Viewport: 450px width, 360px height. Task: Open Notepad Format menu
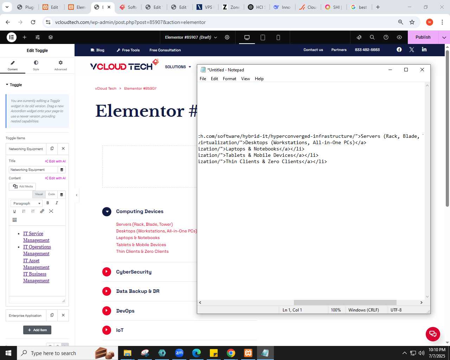point(230,79)
